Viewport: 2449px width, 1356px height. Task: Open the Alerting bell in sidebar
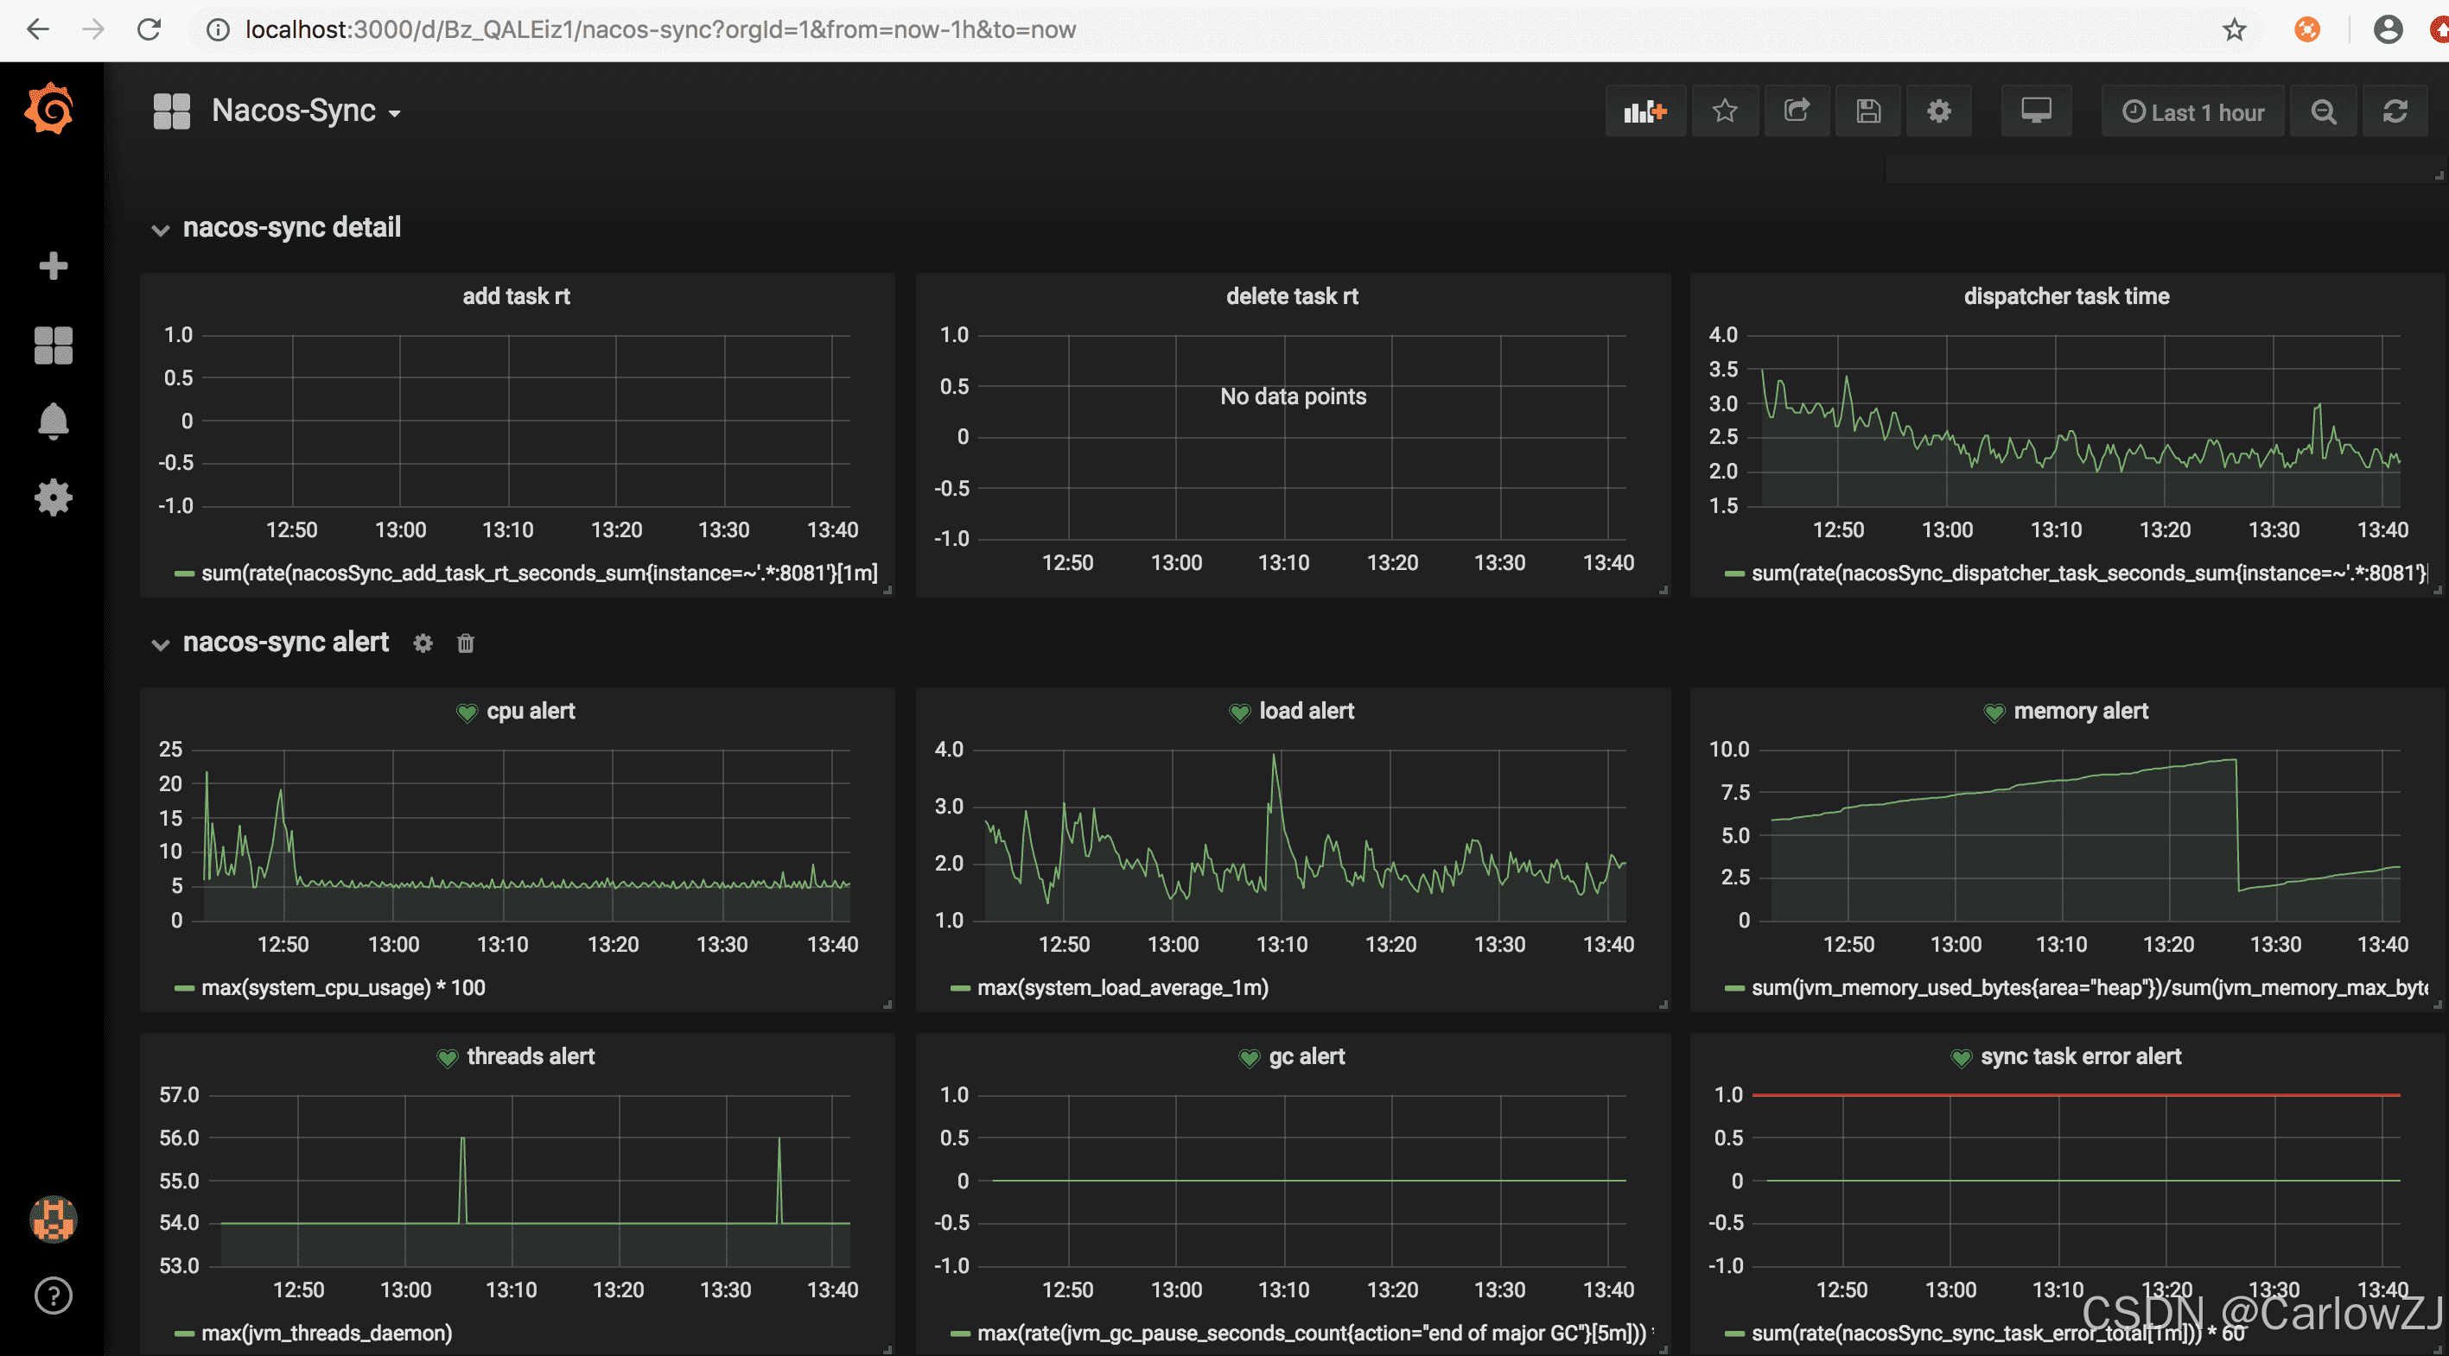pos(54,421)
